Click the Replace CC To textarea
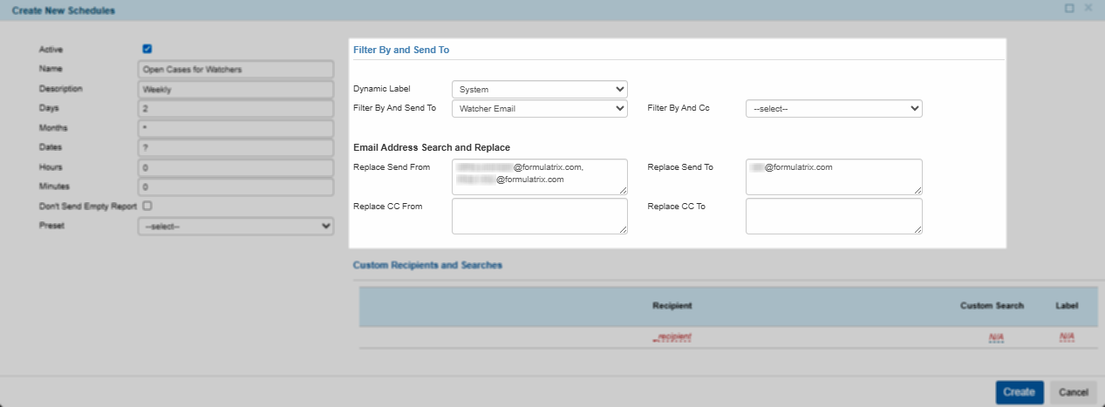1105x407 pixels. [x=834, y=216]
